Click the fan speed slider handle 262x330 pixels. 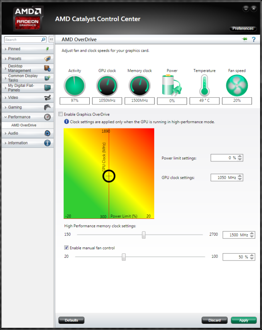[x=124, y=257]
